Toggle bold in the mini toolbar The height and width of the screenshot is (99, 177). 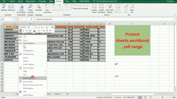pos(20,31)
